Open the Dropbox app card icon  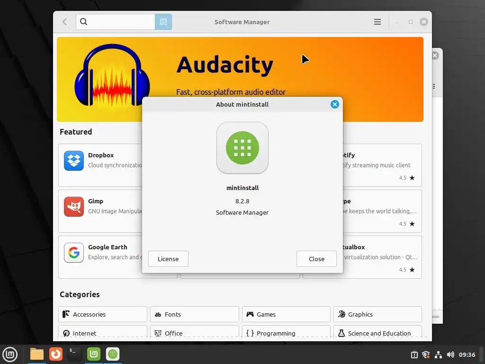(x=73, y=161)
